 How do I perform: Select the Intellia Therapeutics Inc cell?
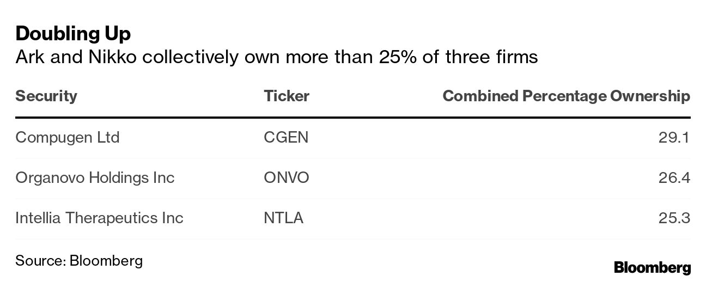(99, 218)
